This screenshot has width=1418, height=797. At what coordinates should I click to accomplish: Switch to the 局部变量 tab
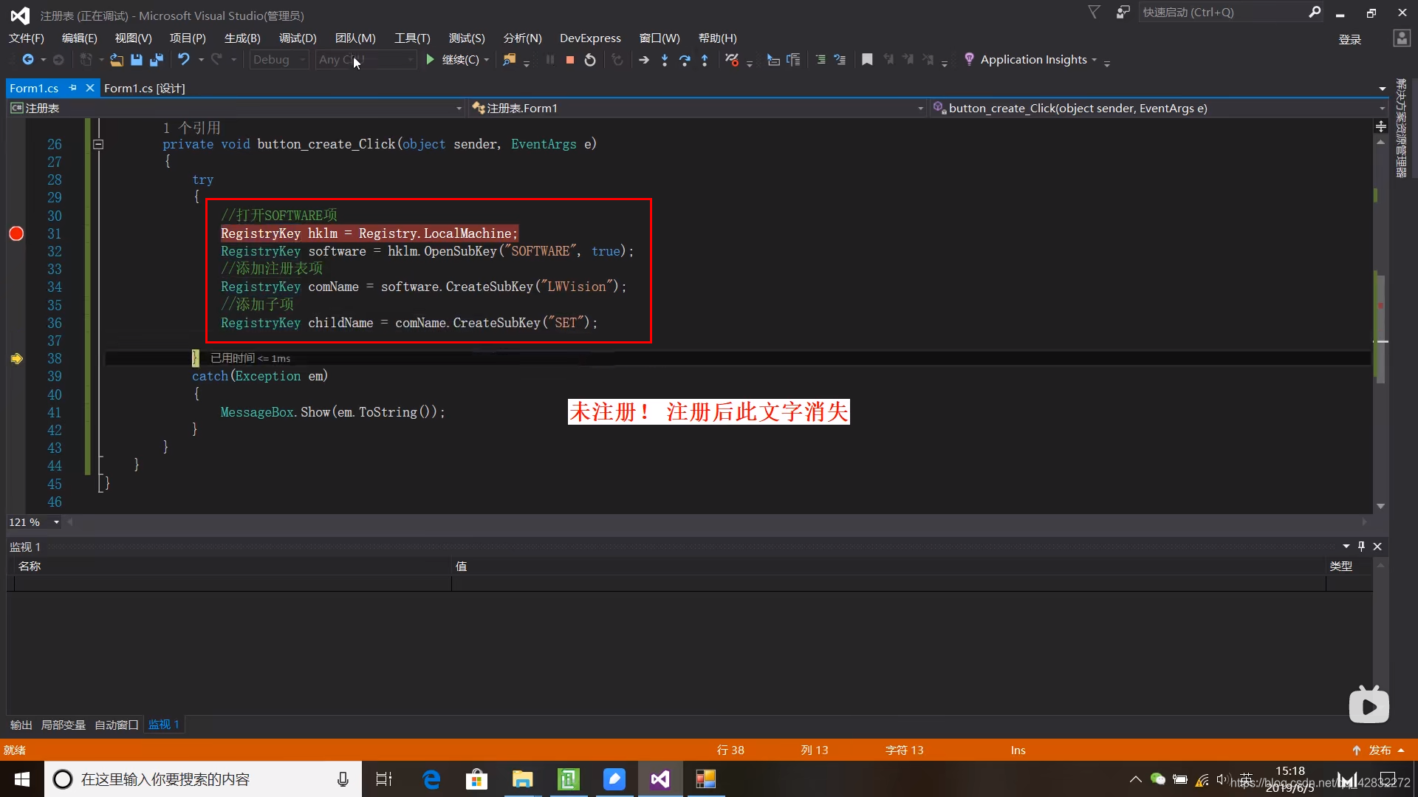(x=64, y=725)
